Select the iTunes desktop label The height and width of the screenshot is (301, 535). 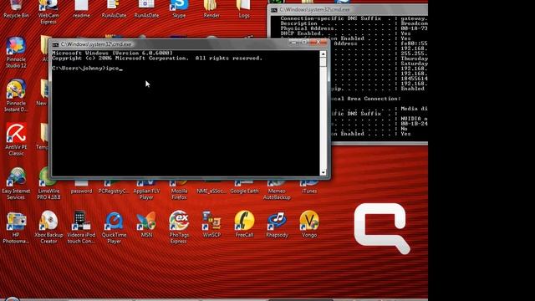tap(309, 191)
